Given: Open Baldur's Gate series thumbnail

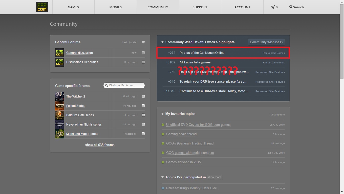Looking at the screenshot, I should tap(60, 115).
